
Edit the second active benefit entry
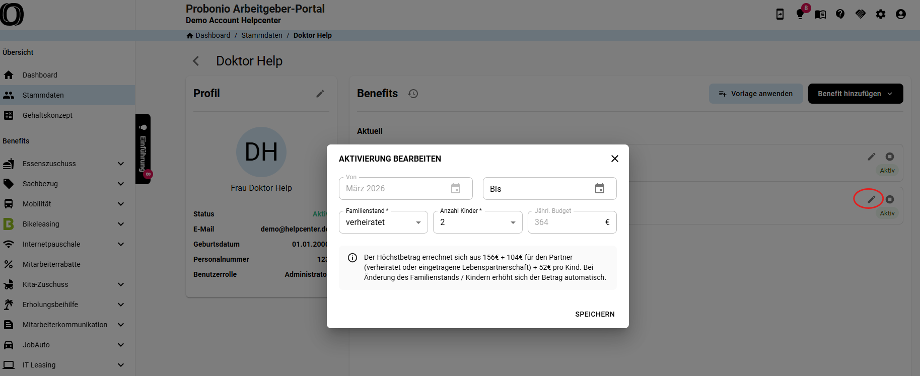click(872, 199)
